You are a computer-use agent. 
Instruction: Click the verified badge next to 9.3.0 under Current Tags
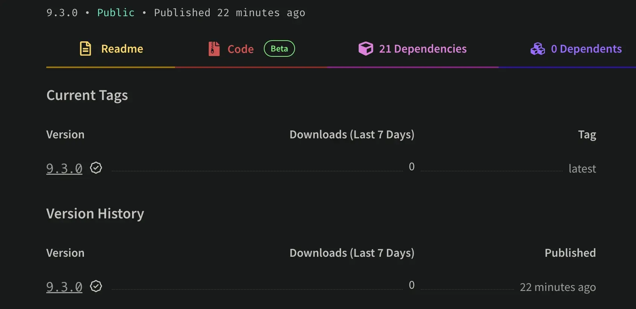point(96,168)
